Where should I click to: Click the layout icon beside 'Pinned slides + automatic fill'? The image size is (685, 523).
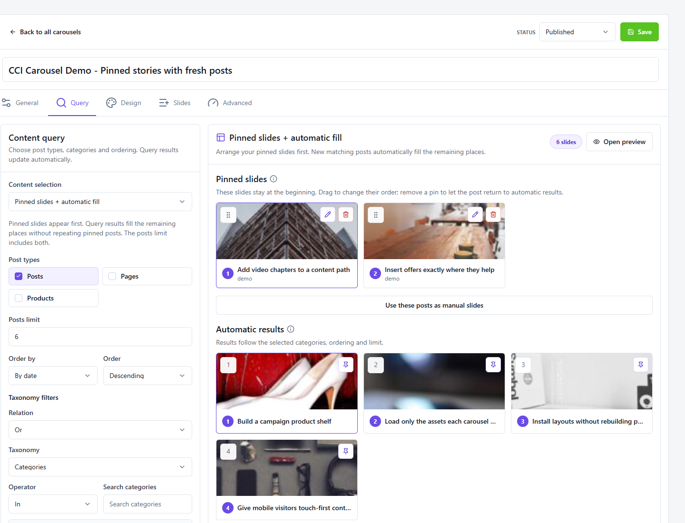click(x=221, y=137)
